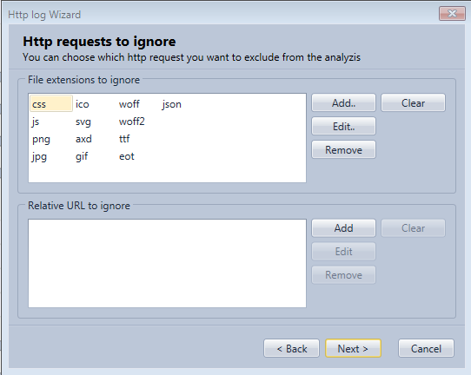Viewport: 471px width, 375px height.
Task: Go to the previous step with Back
Action: point(291,349)
